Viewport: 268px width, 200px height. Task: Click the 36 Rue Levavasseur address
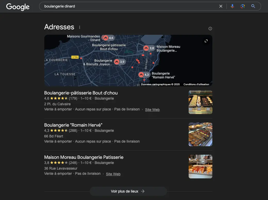[61, 168]
